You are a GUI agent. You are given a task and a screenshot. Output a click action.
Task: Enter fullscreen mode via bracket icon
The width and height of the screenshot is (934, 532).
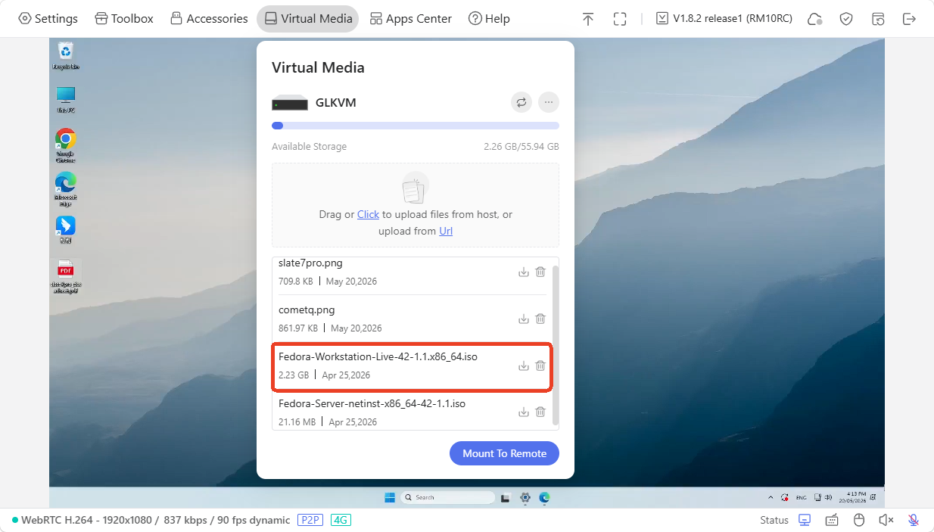point(620,19)
